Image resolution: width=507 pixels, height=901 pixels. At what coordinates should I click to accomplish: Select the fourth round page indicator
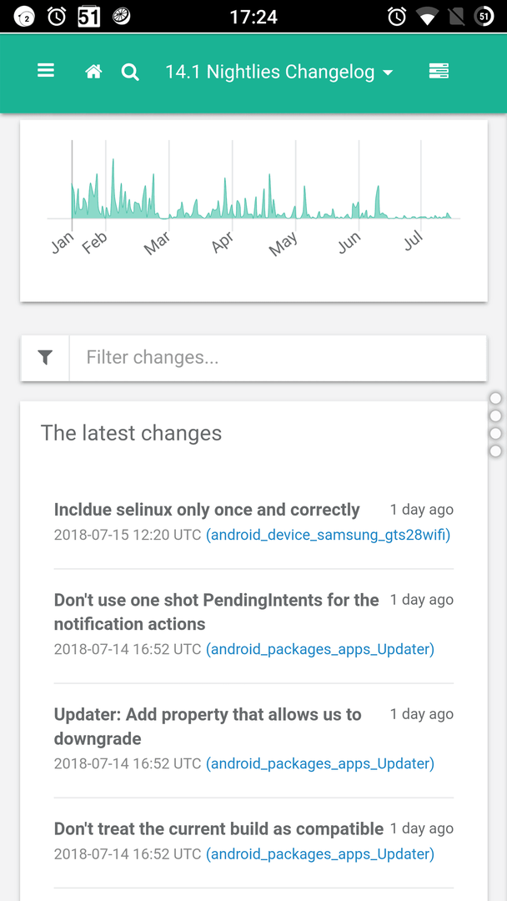[495, 451]
